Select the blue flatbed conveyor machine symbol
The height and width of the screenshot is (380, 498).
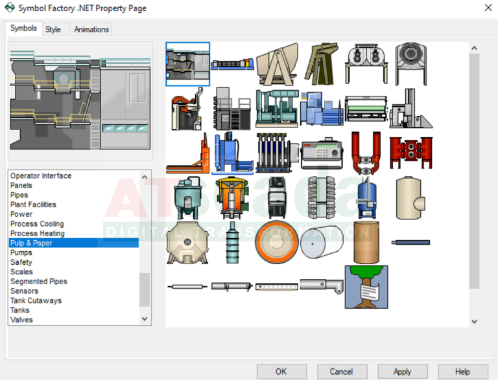click(x=232, y=64)
